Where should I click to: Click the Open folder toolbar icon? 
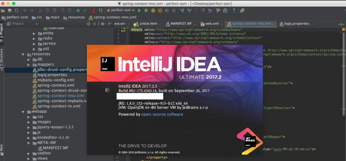(x=3, y=10)
